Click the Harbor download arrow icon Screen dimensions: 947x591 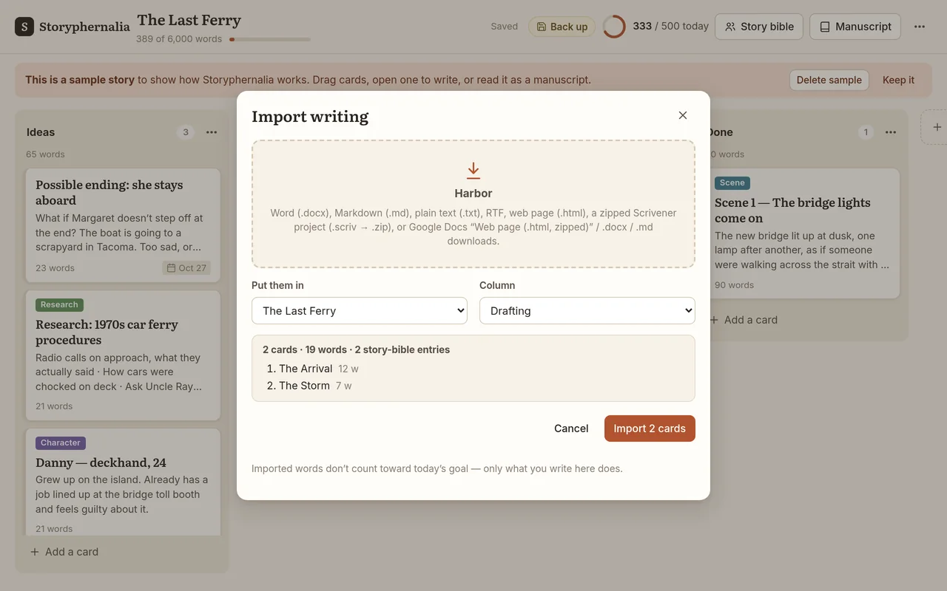(473, 171)
